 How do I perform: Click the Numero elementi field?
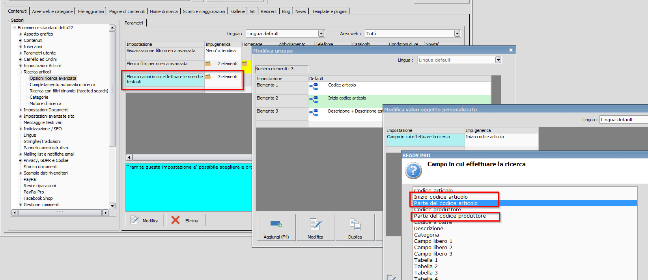coord(282,69)
